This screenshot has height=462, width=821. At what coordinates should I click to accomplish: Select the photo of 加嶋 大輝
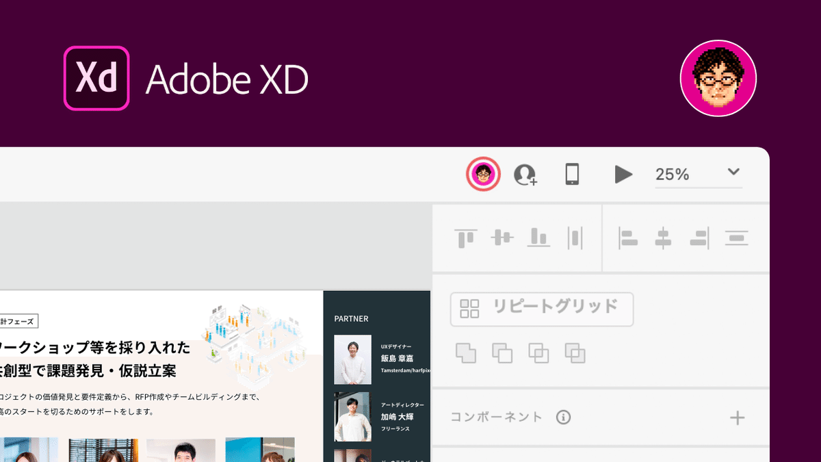353,417
